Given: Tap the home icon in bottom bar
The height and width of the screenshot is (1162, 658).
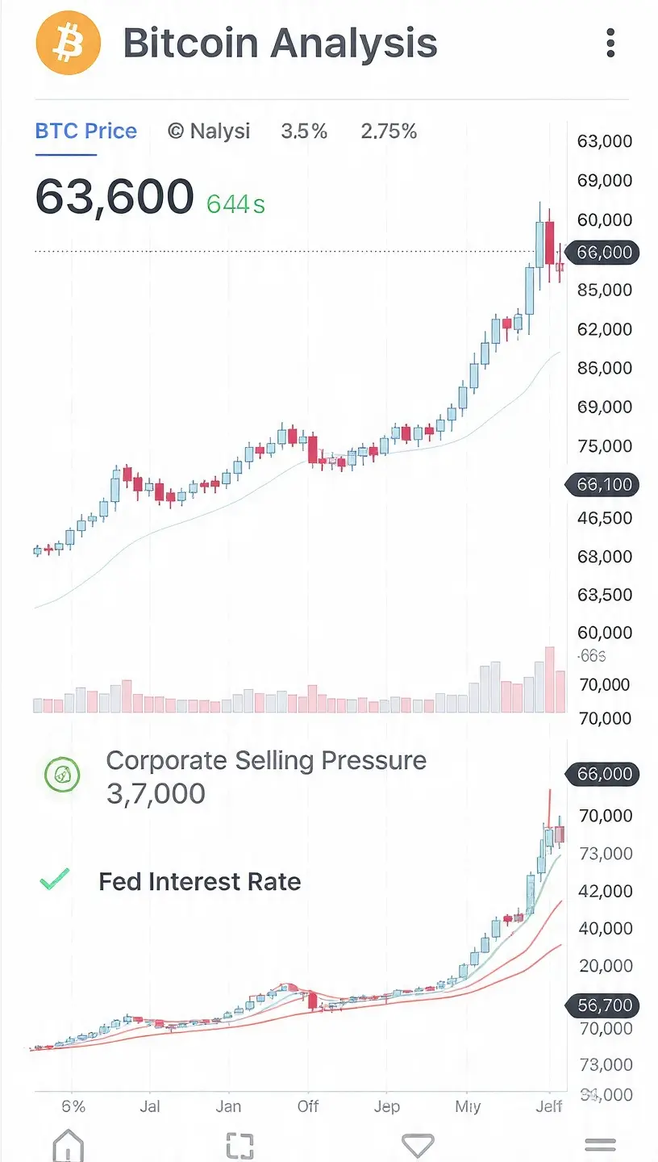Looking at the screenshot, I should click(68, 1145).
